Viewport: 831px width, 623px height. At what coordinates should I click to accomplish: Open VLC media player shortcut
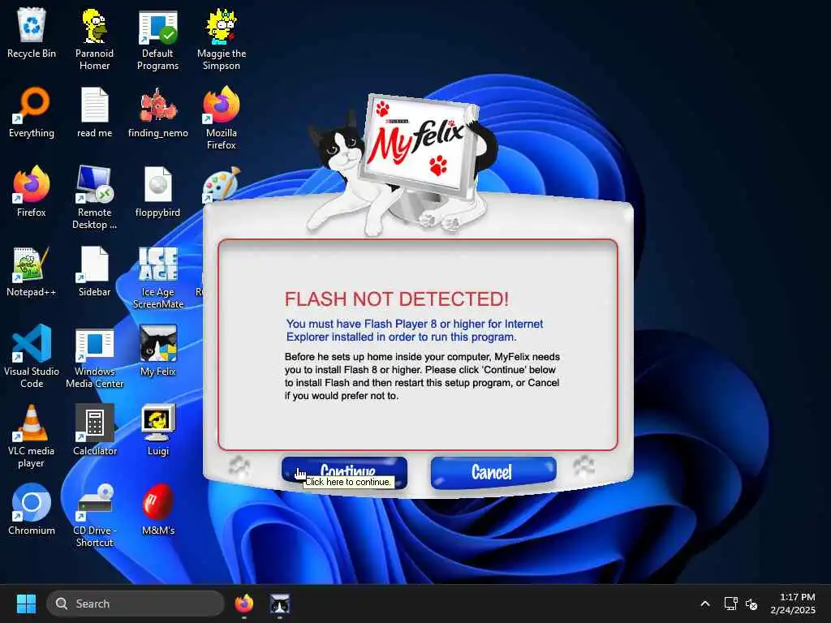[x=32, y=436]
